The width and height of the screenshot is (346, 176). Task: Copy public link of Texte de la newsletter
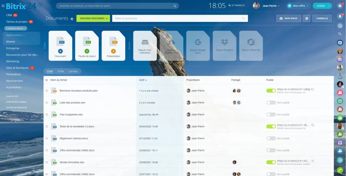pyautogui.click(x=313, y=125)
